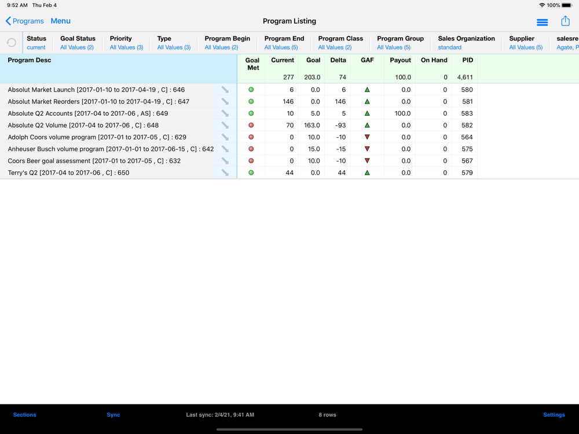Screen dimensions: 579x434
Task: Tap PID value 580
Action: (467, 90)
